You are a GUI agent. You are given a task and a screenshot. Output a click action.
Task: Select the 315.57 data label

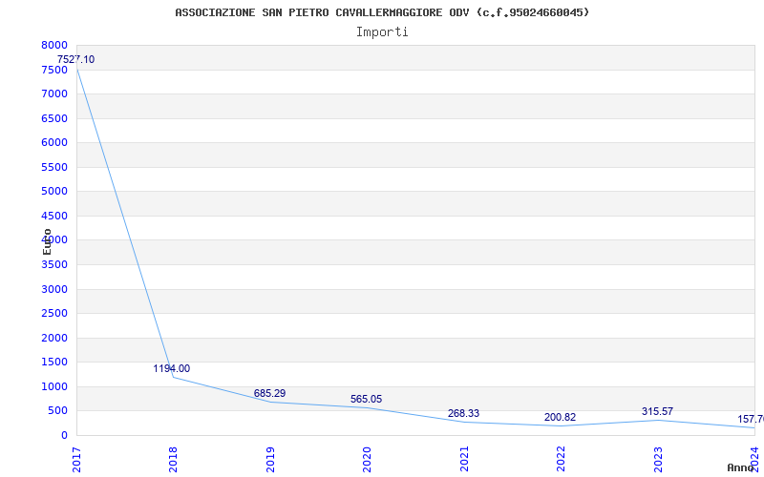[657, 411]
